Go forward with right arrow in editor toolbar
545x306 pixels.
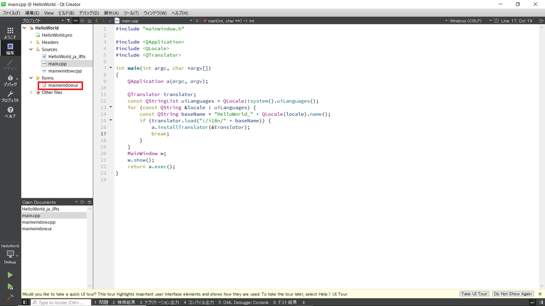104,20
